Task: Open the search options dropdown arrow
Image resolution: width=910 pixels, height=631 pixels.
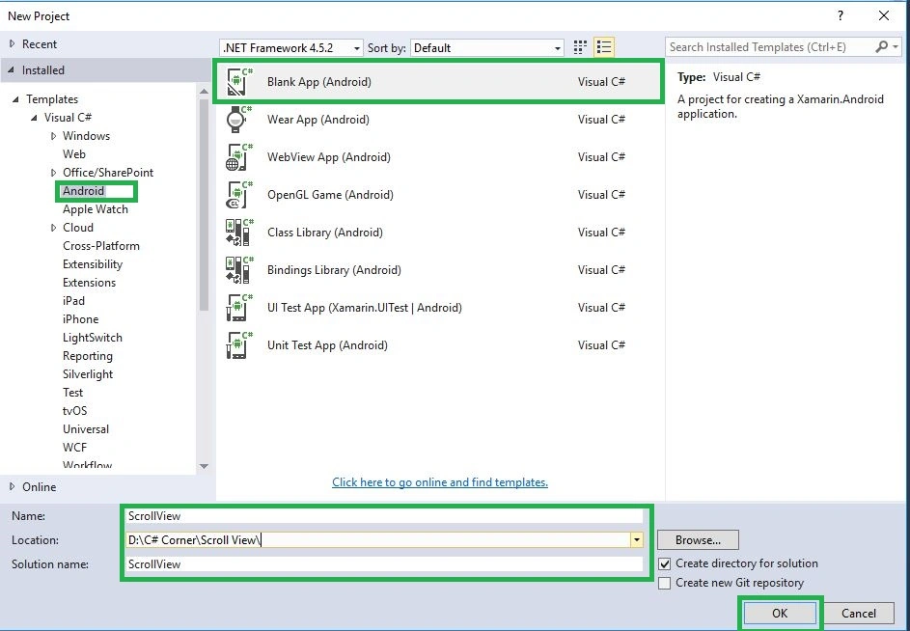Action: (x=896, y=47)
